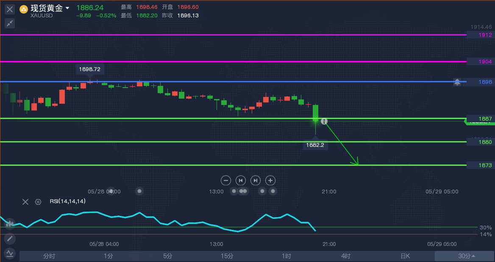The height and width of the screenshot is (262, 495).
Task: Select the 1873 green price label
Action: tap(480, 165)
